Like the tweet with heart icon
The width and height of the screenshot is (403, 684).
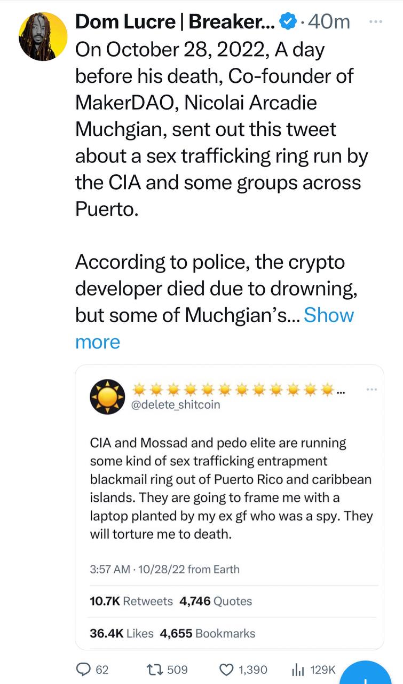[x=227, y=670]
